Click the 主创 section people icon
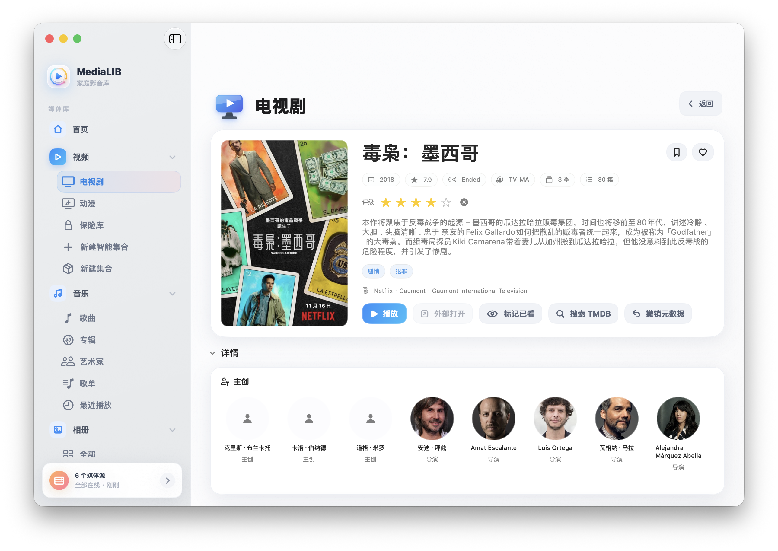The height and width of the screenshot is (551, 778). coord(225,382)
